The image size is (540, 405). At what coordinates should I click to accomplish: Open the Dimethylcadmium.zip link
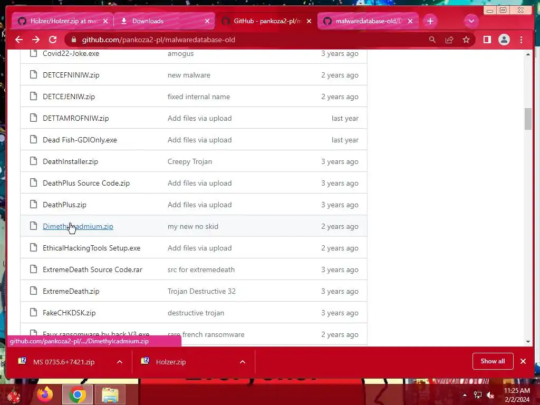point(78,227)
